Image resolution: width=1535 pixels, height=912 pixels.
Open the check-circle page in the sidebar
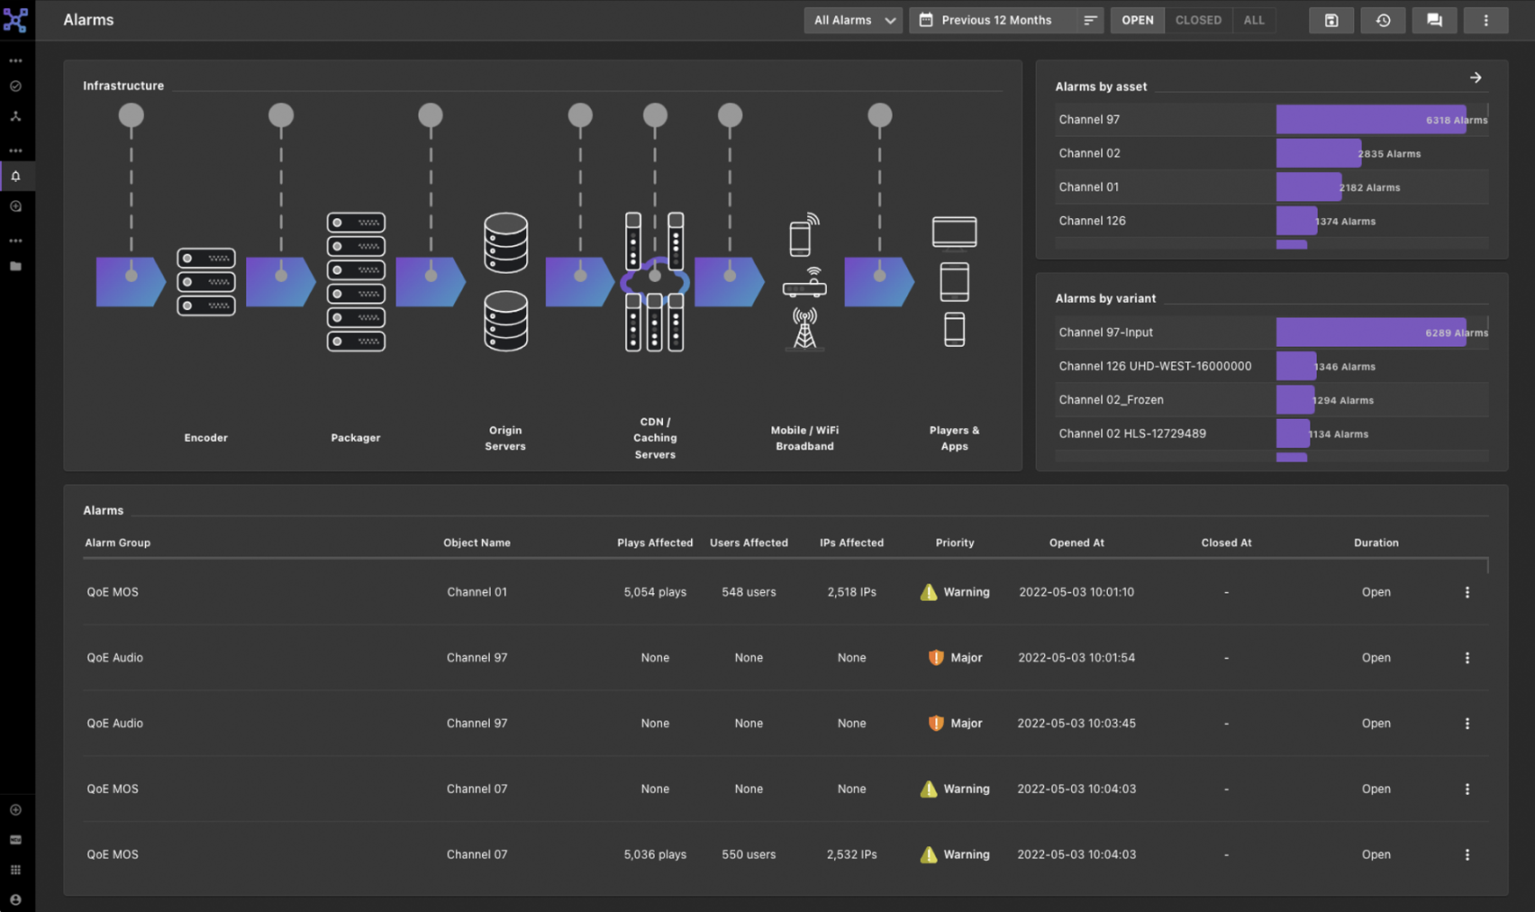[x=15, y=87]
